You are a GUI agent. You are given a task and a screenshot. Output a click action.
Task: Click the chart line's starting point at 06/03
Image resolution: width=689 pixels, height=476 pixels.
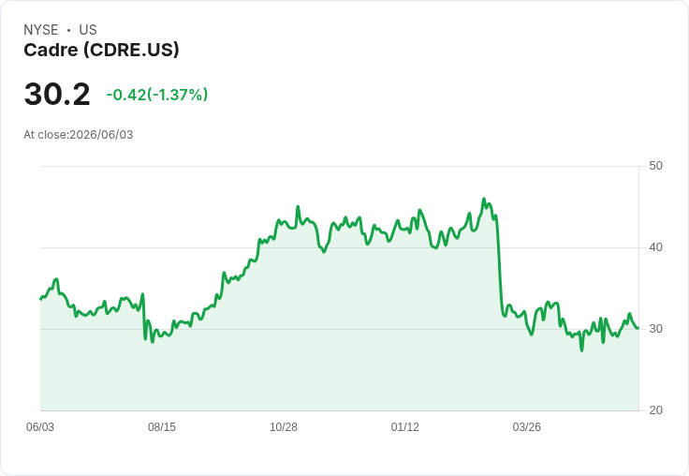41,299
